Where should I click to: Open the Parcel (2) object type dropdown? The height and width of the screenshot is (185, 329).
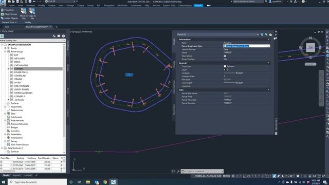pyautogui.click(x=258, y=34)
